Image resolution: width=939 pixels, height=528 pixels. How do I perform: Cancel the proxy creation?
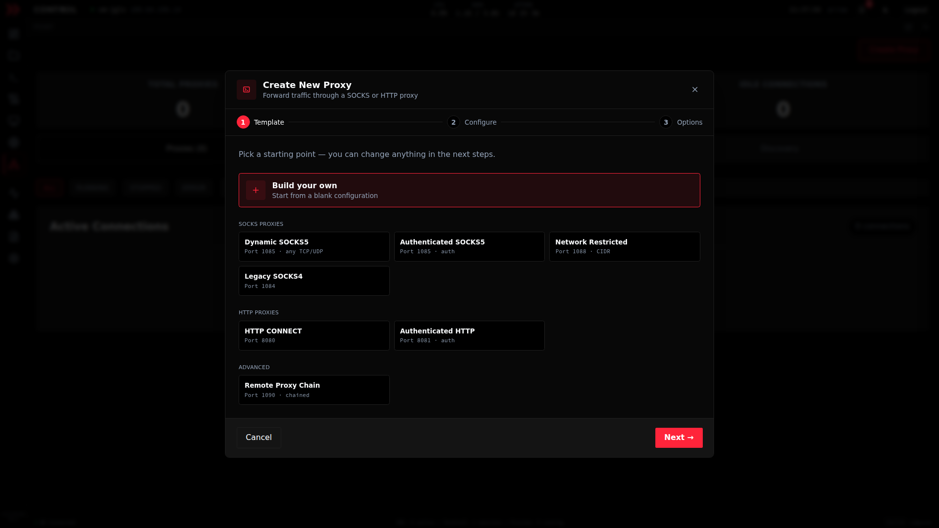point(259,438)
